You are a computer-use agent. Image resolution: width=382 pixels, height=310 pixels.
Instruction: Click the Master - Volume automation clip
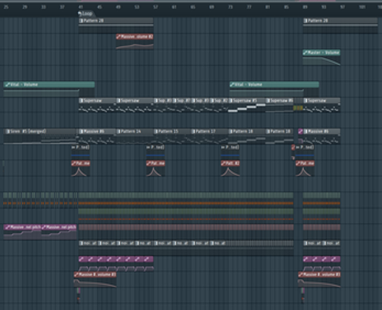[321, 53]
